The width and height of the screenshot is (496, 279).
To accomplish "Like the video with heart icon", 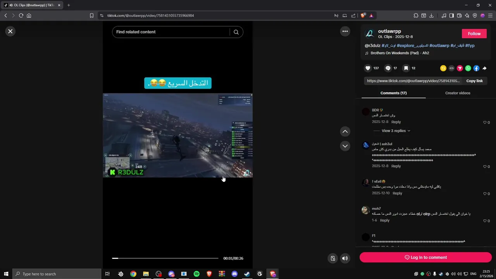I will click(x=368, y=68).
